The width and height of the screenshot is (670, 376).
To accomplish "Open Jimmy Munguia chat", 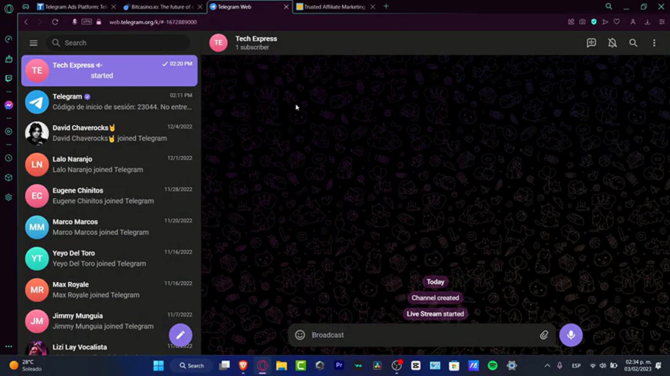I will [109, 321].
